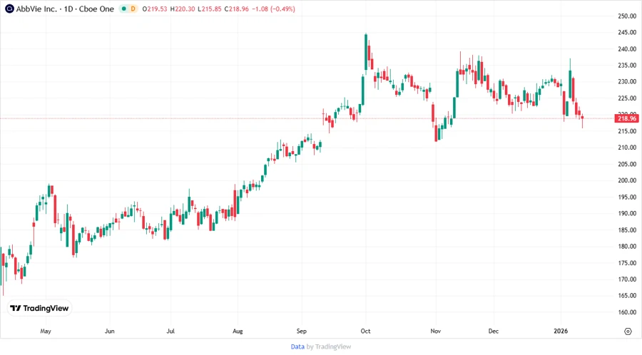Click the low value L215.85

[x=210, y=9]
